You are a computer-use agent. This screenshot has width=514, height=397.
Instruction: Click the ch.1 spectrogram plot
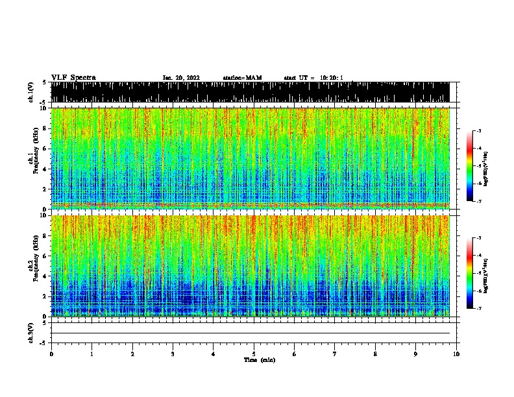250,158
